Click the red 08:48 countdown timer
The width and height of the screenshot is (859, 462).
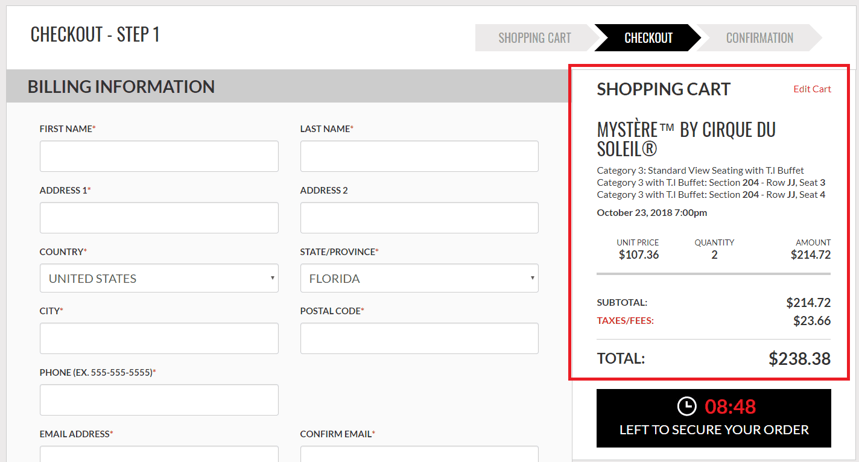730,407
